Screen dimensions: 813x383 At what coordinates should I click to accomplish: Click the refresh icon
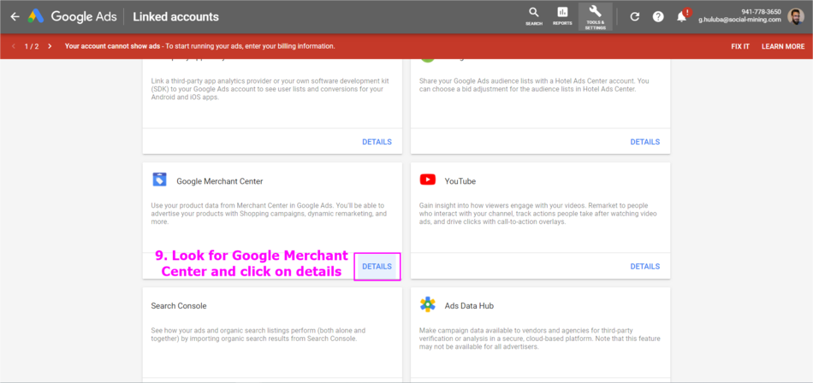point(635,16)
